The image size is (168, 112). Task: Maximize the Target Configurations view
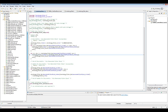[166, 11]
